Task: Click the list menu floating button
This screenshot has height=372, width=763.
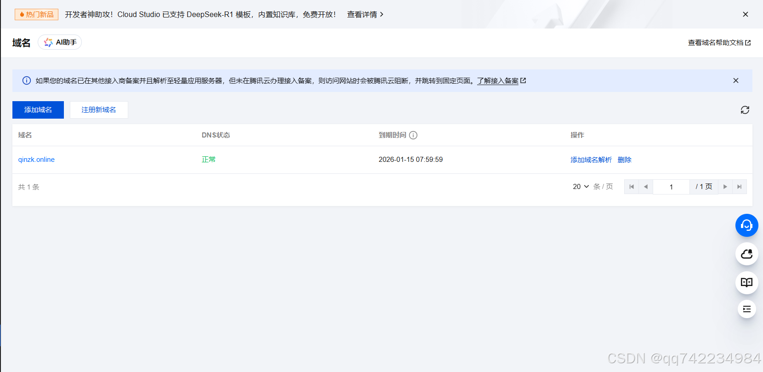Action: (746, 309)
